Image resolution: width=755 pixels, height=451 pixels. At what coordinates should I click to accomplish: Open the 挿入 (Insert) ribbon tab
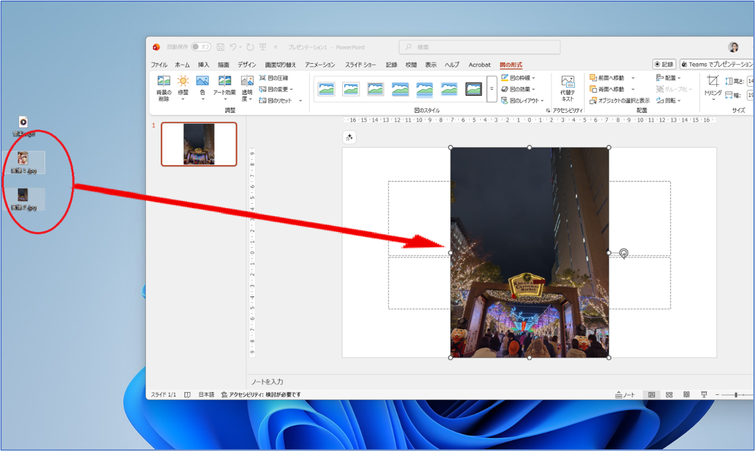pos(203,65)
